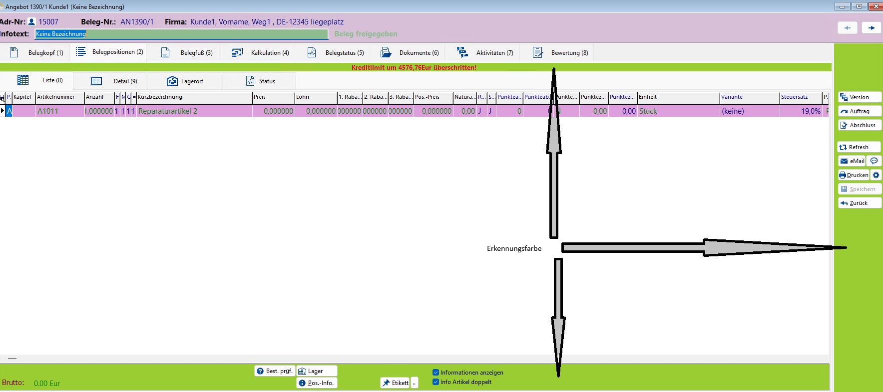Go to previous record with left arrow

coord(848,28)
